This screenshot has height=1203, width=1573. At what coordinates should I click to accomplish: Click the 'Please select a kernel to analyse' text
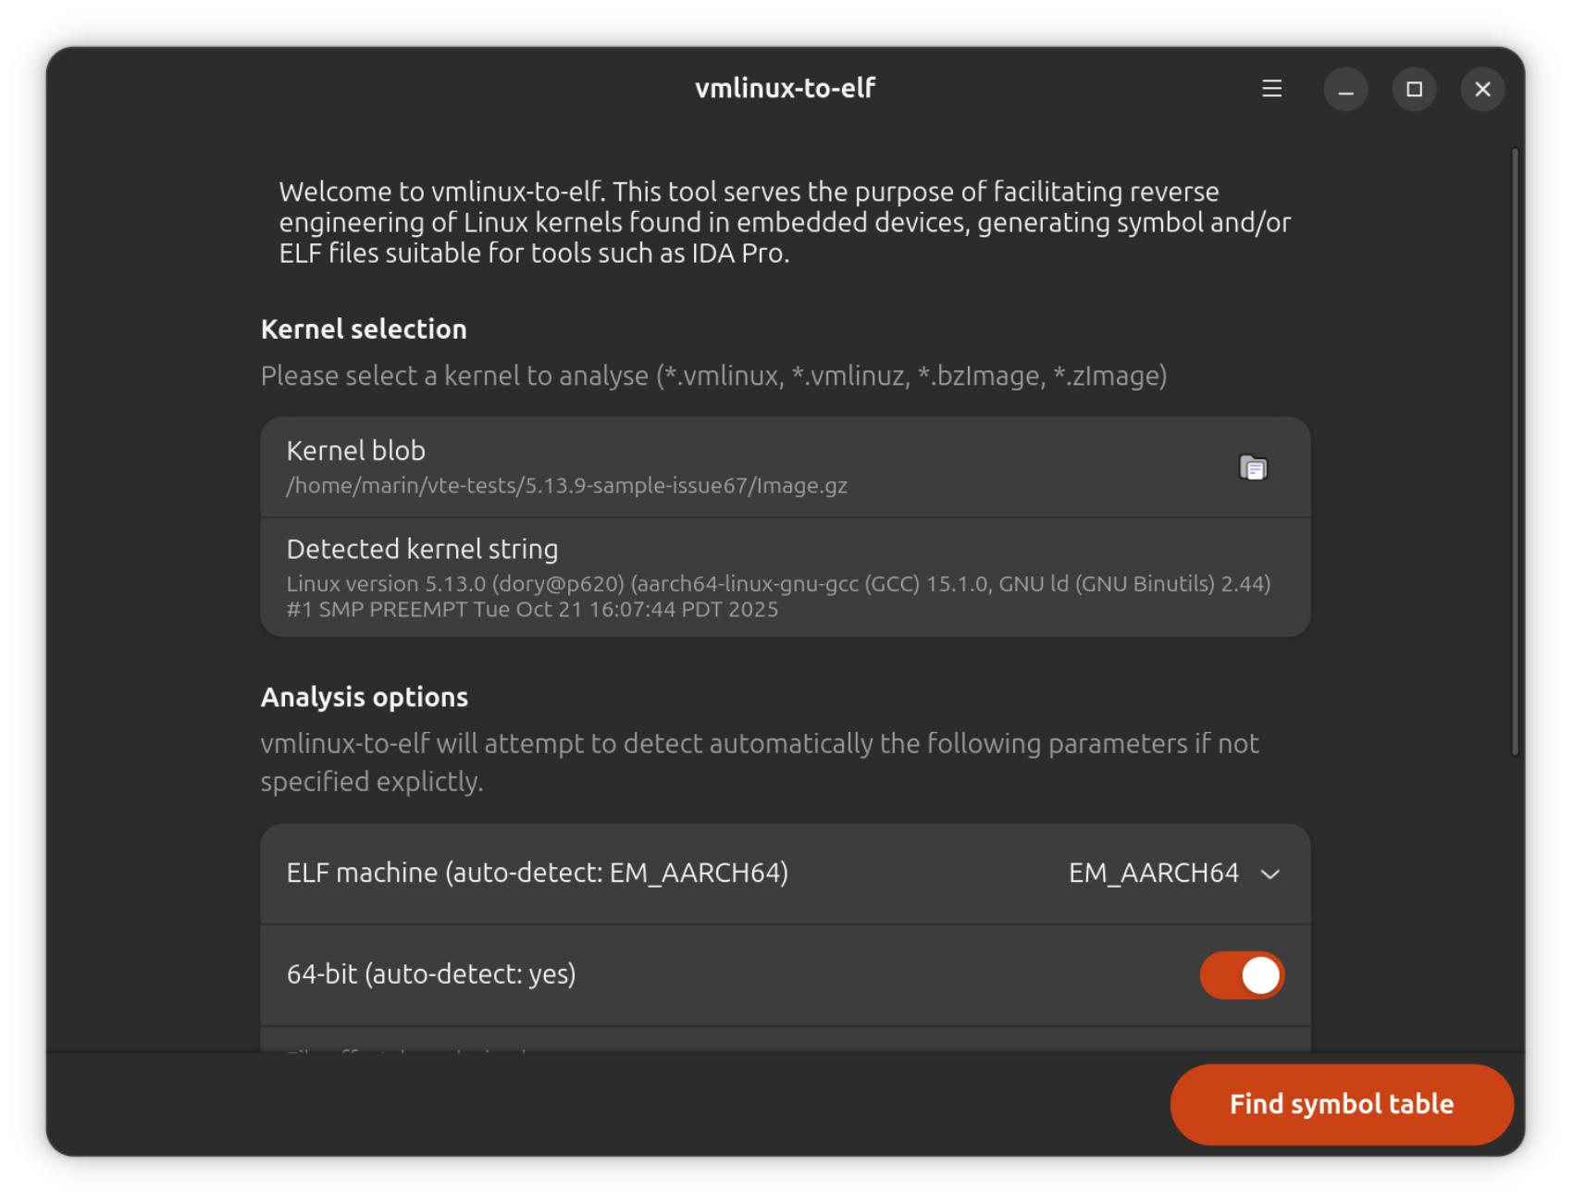(713, 376)
